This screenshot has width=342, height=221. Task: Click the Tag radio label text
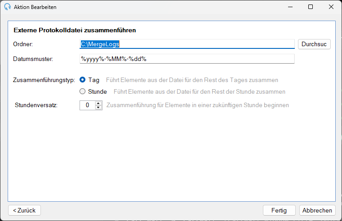tap(94, 80)
